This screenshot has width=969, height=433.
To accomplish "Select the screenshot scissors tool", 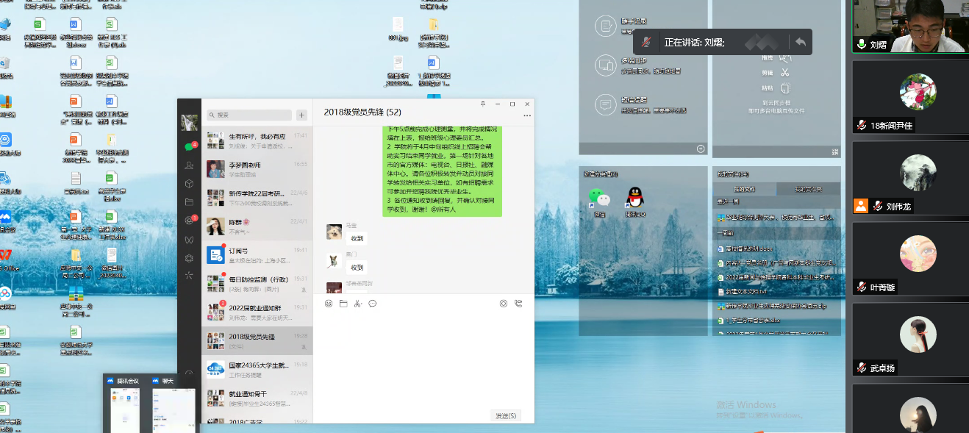I will click(x=358, y=304).
